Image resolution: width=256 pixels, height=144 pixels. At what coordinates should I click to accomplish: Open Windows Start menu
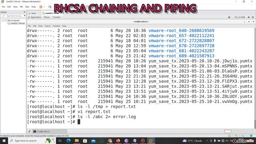[4, 140]
